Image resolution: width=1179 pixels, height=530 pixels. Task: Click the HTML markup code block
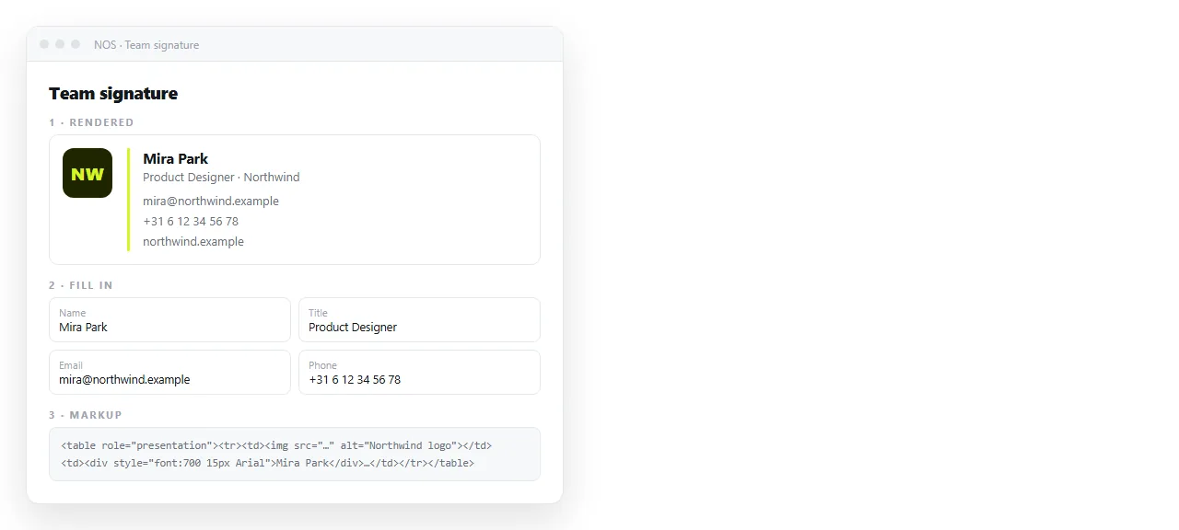tap(295, 454)
